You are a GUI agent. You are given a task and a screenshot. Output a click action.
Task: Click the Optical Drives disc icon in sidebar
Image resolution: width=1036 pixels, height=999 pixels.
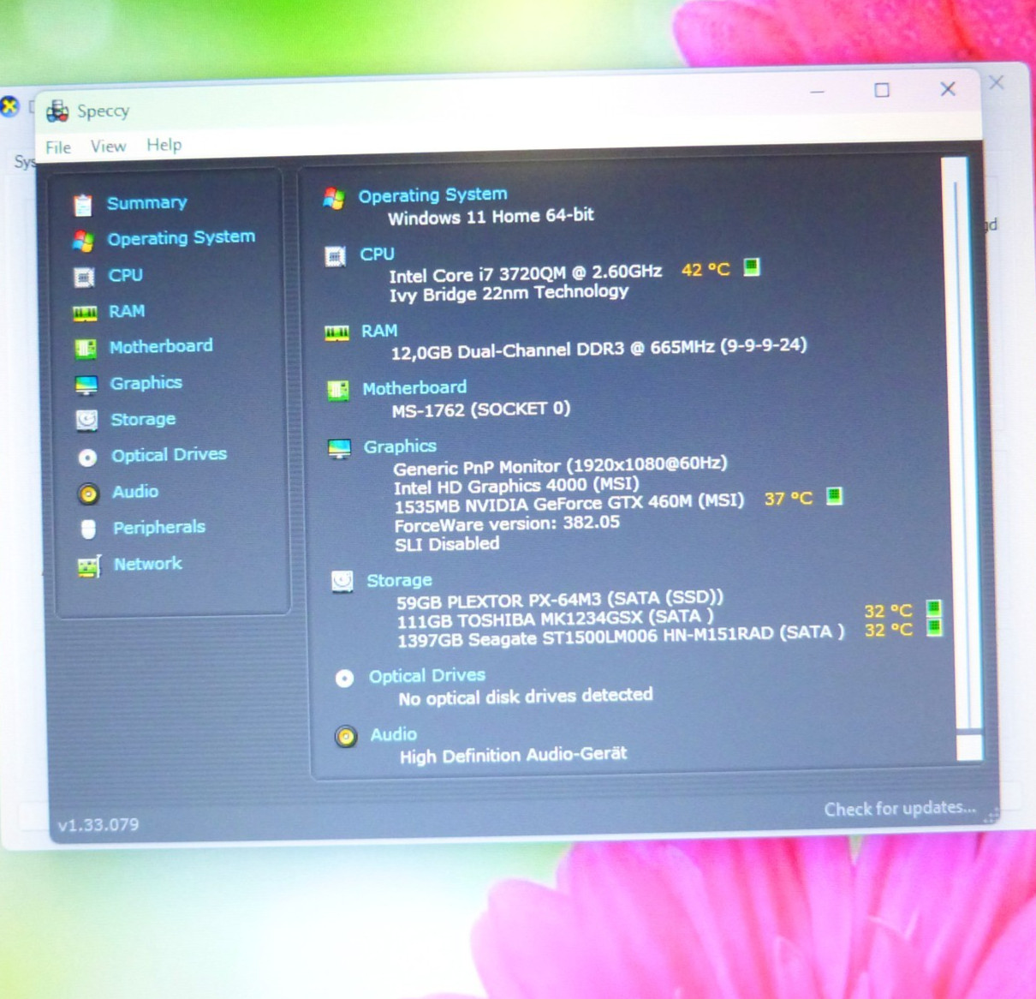tap(87, 458)
